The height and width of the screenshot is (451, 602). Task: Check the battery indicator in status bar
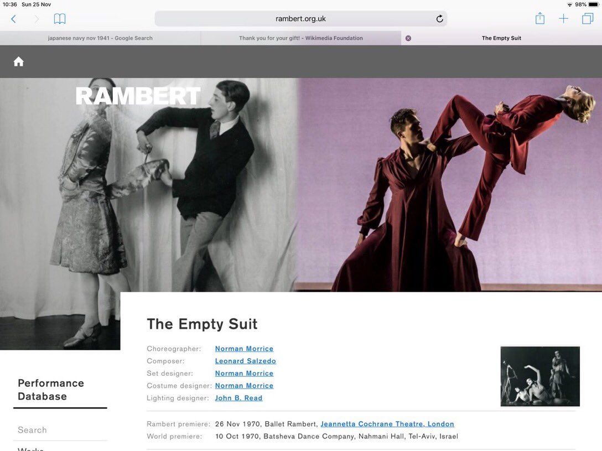[x=593, y=4]
